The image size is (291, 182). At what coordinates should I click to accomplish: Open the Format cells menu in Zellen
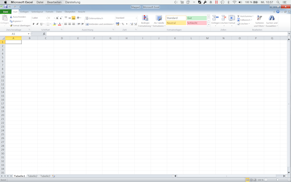click(x=232, y=21)
